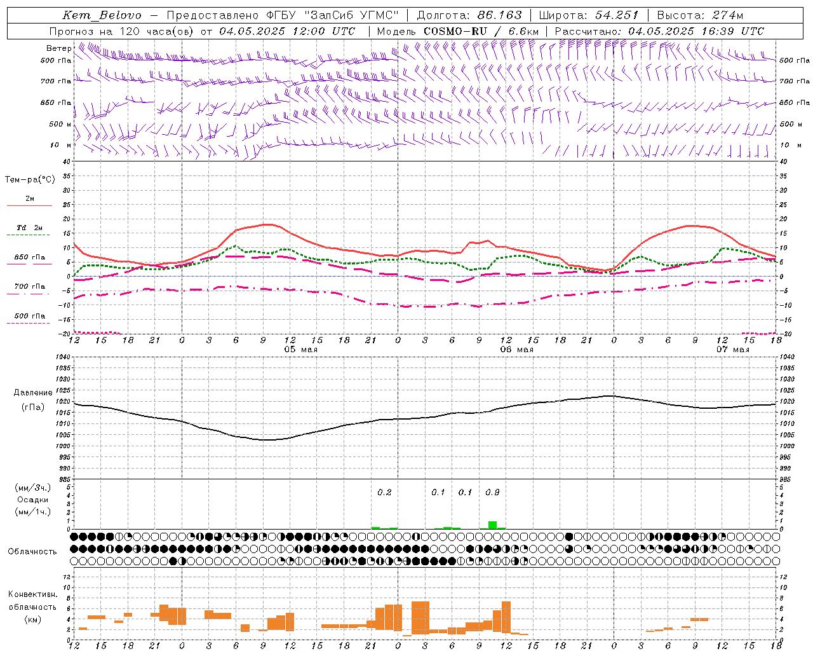Click the 05 мая date label
The width and height of the screenshot is (813, 651).
point(300,350)
